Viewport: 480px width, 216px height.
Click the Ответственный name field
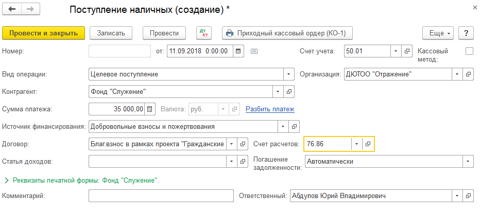(x=370, y=196)
